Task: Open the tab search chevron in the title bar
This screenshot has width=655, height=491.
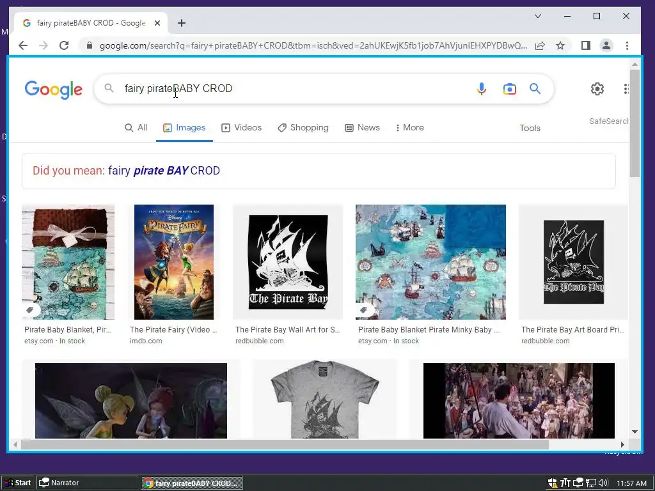Action: click(x=538, y=16)
